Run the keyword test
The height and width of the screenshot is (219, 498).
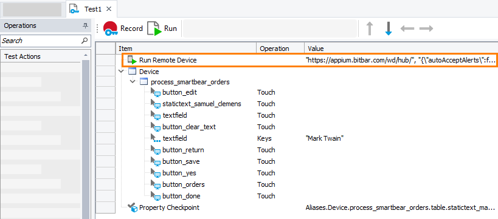162,29
